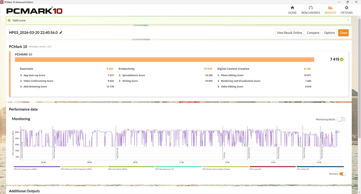Open the Benchmarks gauge icon
The height and width of the screenshot is (194, 361).
click(311, 8)
